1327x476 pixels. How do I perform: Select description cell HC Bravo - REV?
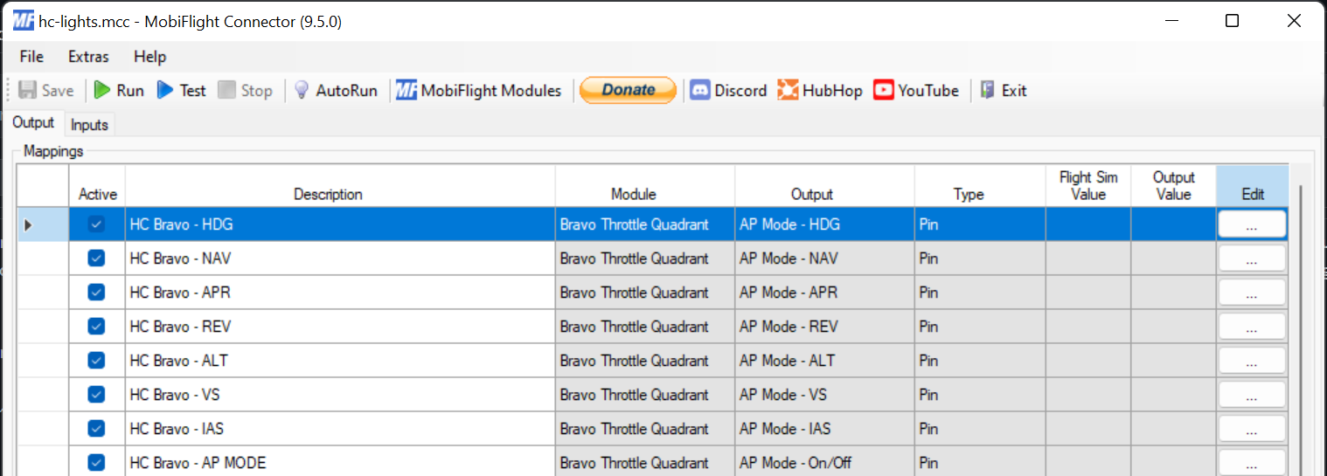click(x=340, y=327)
